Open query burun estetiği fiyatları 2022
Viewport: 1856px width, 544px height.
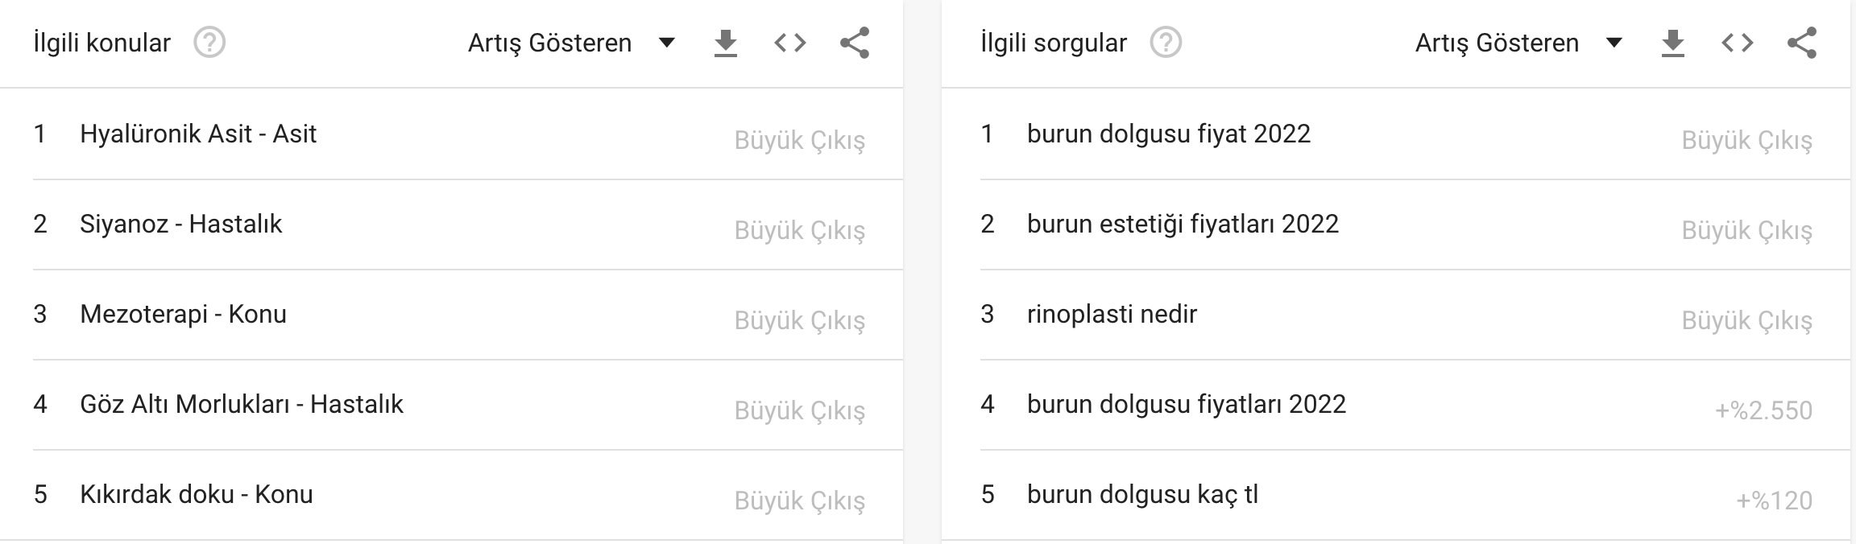tap(1415, 224)
